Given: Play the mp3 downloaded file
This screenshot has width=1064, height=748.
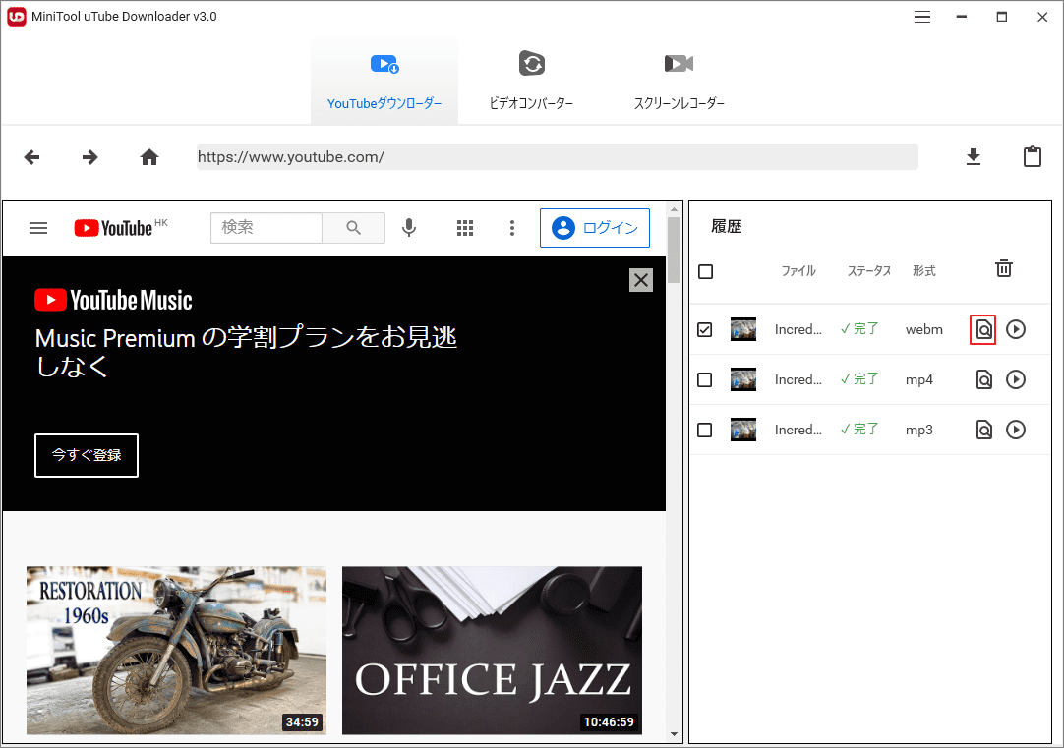Looking at the screenshot, I should pyautogui.click(x=1015, y=430).
